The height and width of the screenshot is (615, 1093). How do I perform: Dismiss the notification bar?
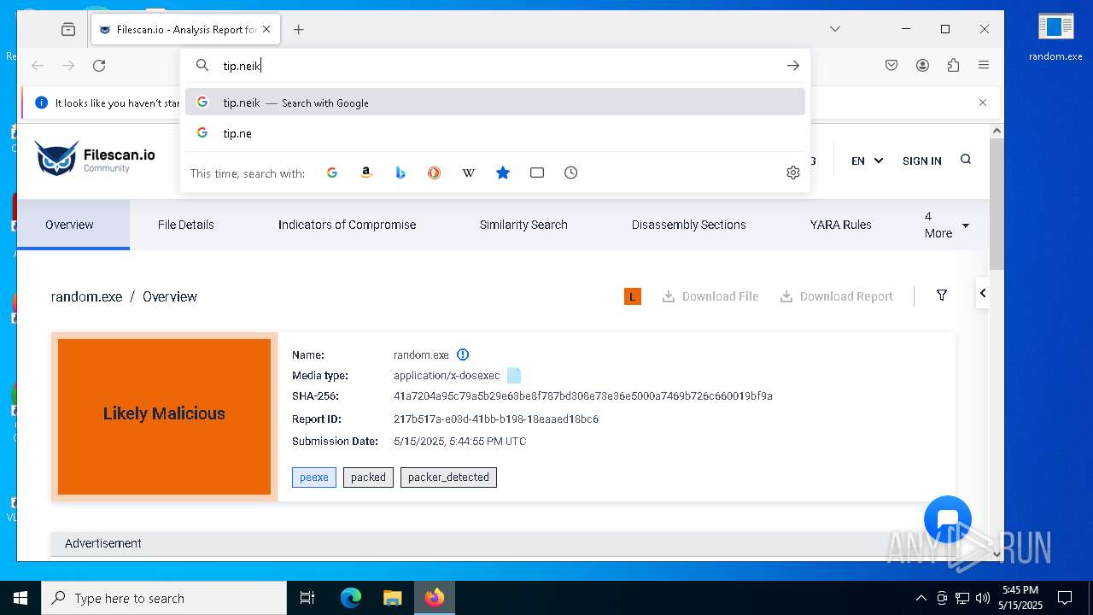click(x=983, y=102)
